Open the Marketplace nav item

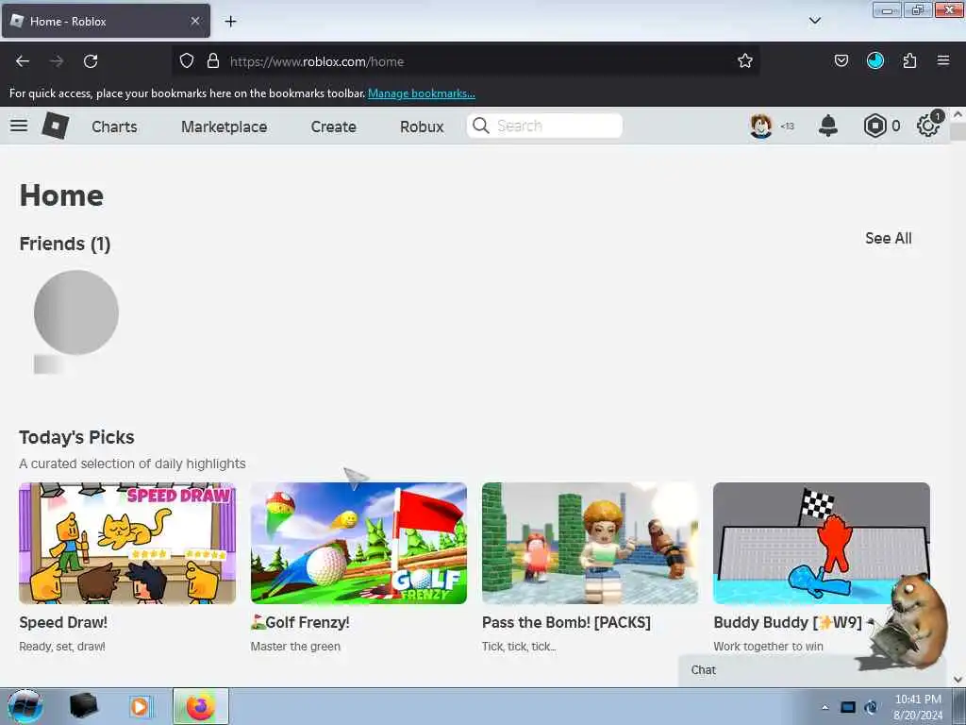pos(225,126)
